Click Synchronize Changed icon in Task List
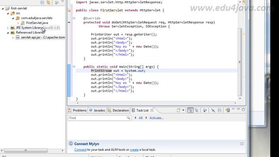Screen dimensions: 279x157 [x=228, y=110]
